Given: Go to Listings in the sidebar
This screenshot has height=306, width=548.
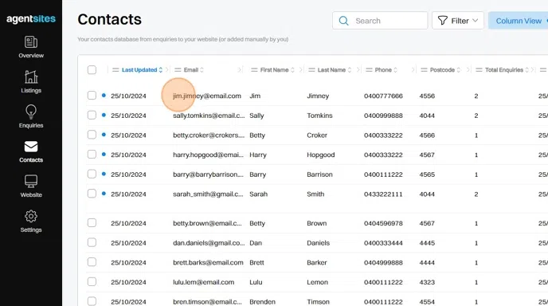Looking at the screenshot, I should coord(31,82).
